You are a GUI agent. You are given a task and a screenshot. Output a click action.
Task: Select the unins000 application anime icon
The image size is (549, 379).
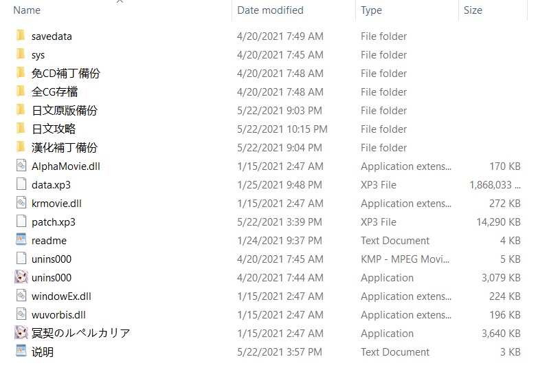(x=21, y=277)
